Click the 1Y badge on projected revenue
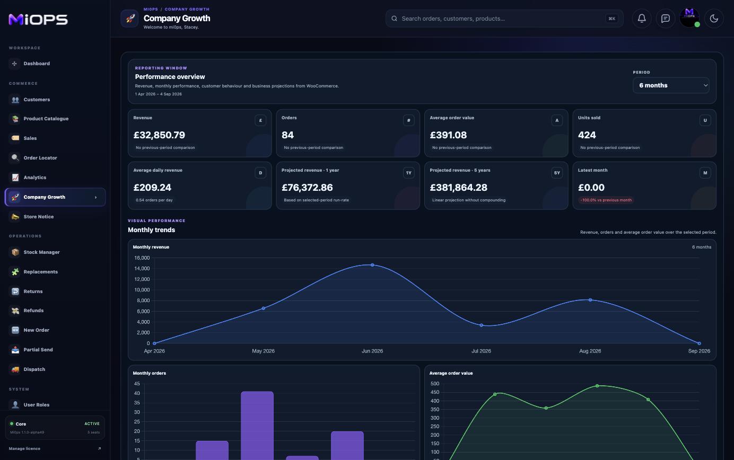The width and height of the screenshot is (734, 460). 408,173
